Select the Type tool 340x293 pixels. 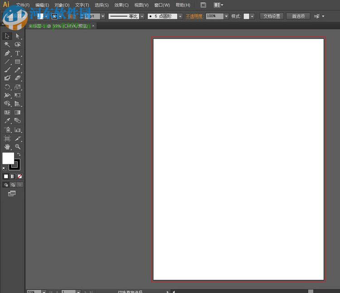point(18,53)
